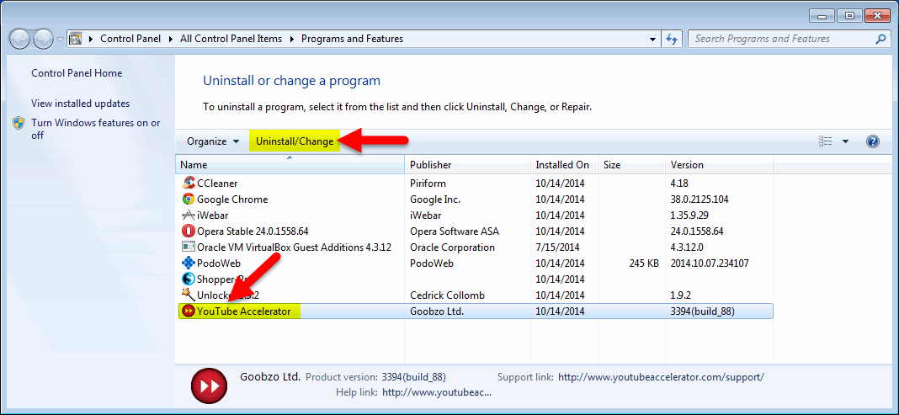Expand the arrow after All Control Panel Items
899x415 pixels.
[292, 39]
